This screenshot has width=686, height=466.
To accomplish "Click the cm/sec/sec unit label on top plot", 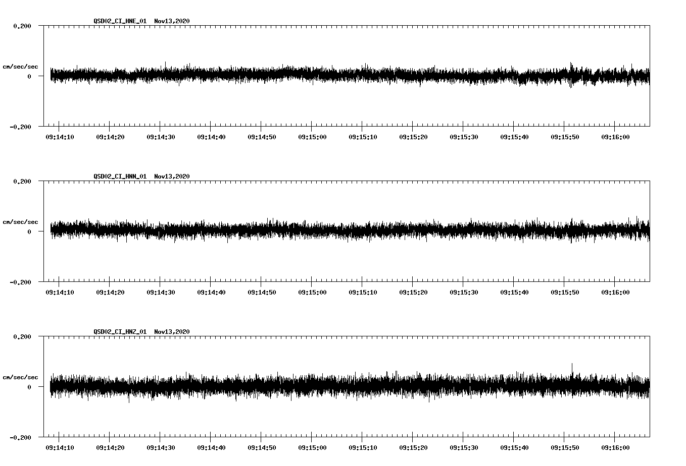I will tap(21, 66).
